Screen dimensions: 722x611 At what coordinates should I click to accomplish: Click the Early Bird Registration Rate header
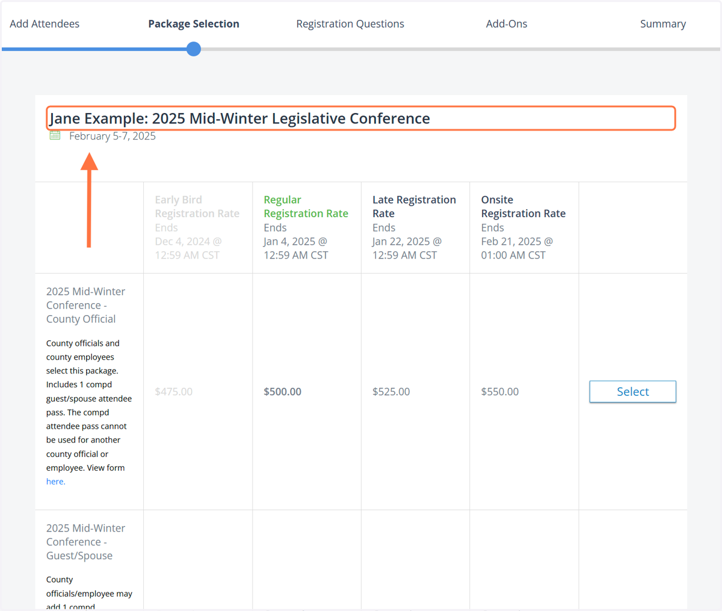197,207
